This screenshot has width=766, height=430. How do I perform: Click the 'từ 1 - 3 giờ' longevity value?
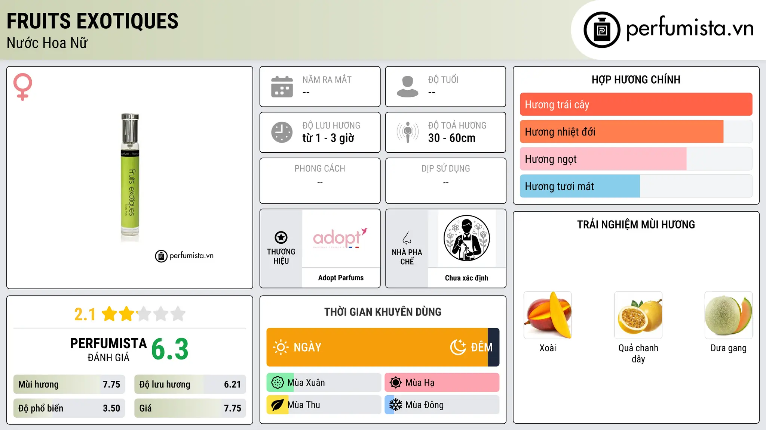pos(328,138)
